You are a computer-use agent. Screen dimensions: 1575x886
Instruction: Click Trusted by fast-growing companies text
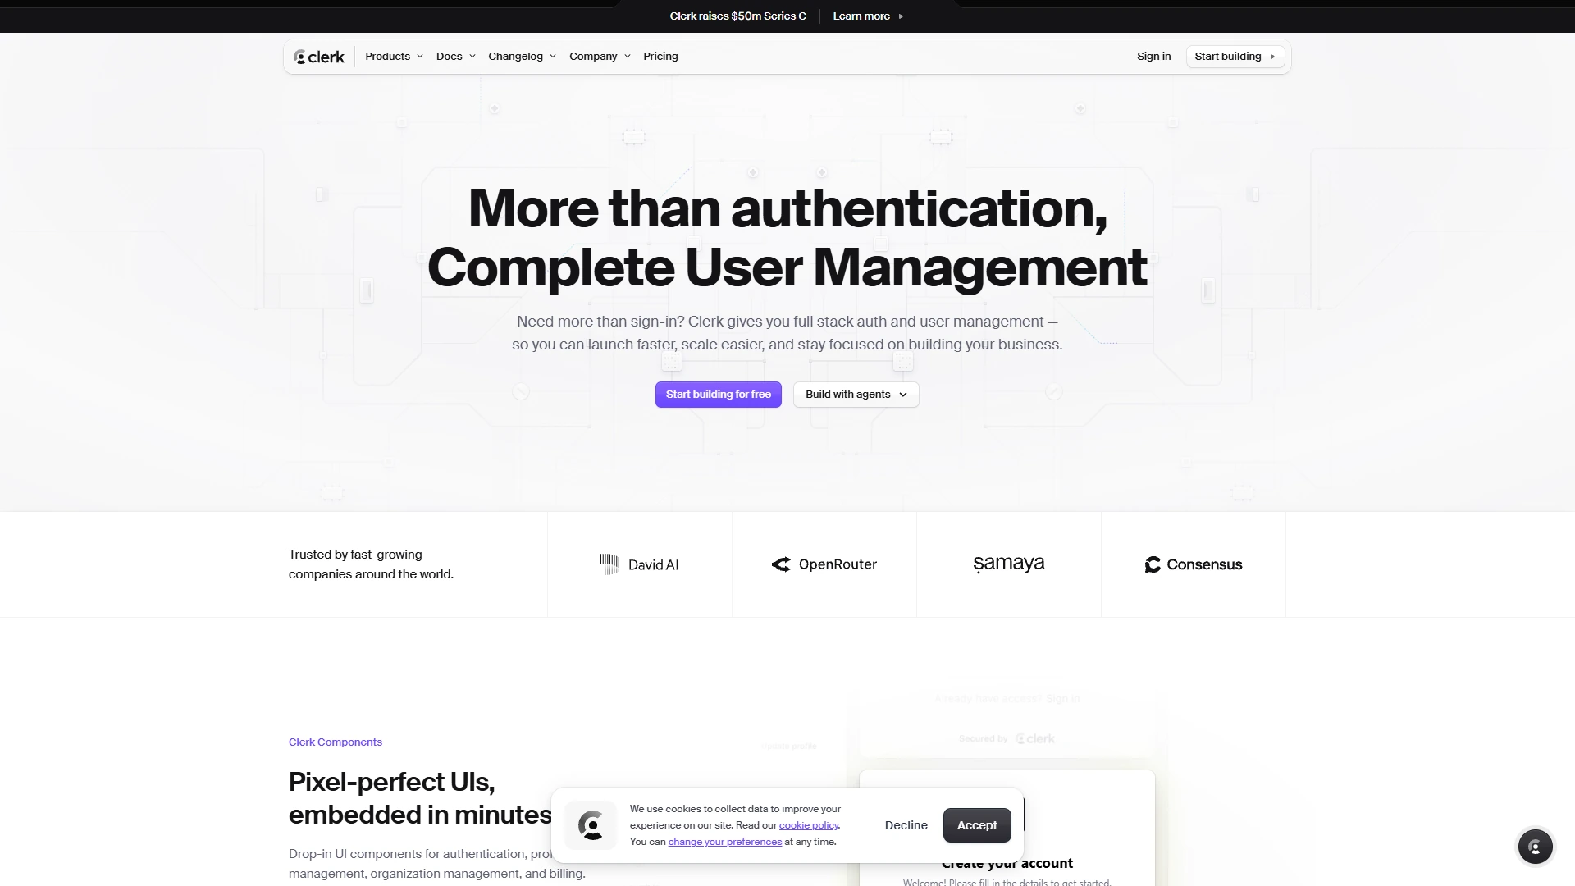pyautogui.click(x=371, y=564)
